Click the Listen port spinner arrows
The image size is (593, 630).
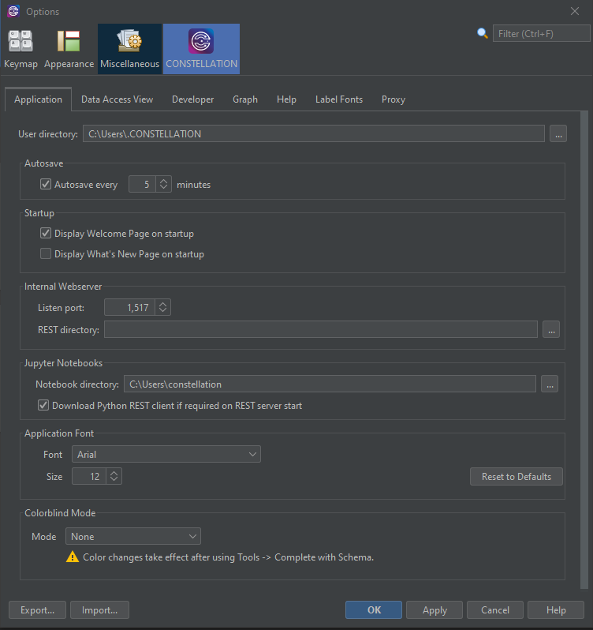pyautogui.click(x=162, y=307)
